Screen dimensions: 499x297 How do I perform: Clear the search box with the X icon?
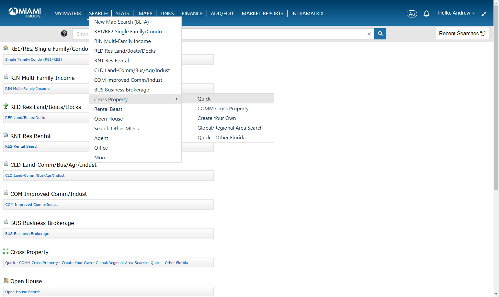pos(369,34)
